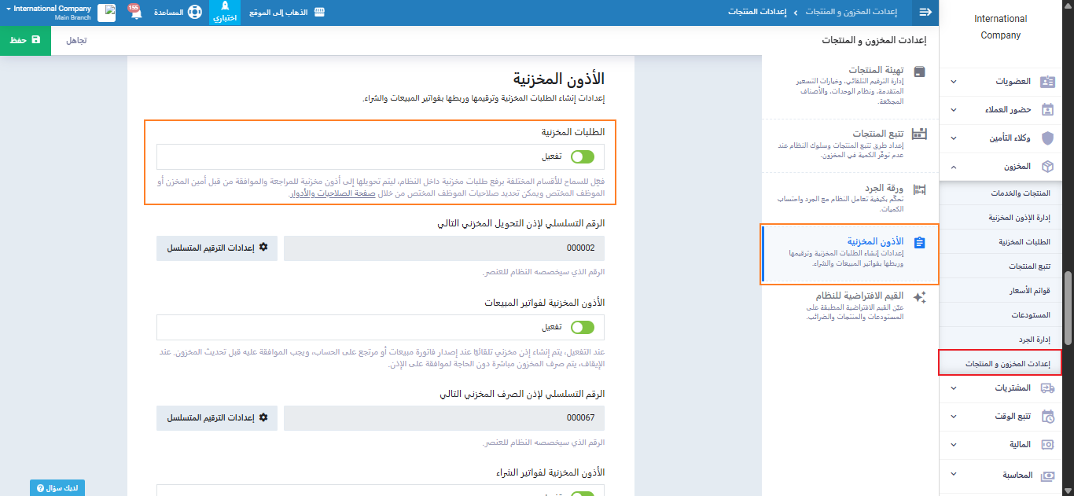Click the sidebar collapse arrow icon
The width and height of the screenshot is (1074, 496).
tap(925, 13)
